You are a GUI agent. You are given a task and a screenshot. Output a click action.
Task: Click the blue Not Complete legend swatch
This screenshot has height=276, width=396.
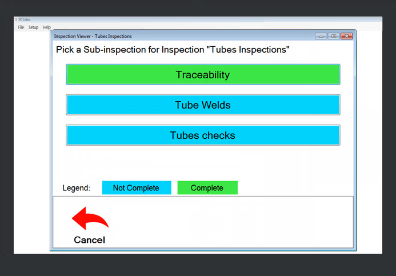click(x=136, y=188)
